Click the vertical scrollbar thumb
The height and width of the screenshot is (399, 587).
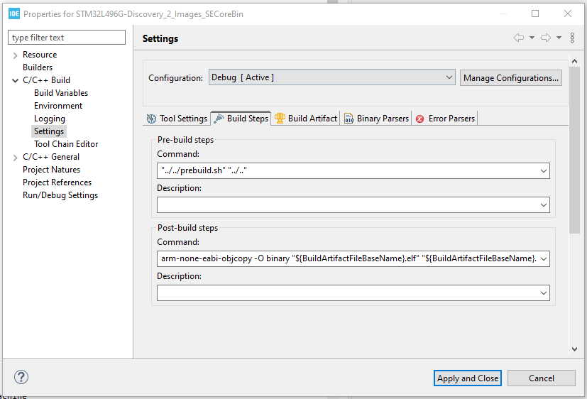tap(575, 150)
